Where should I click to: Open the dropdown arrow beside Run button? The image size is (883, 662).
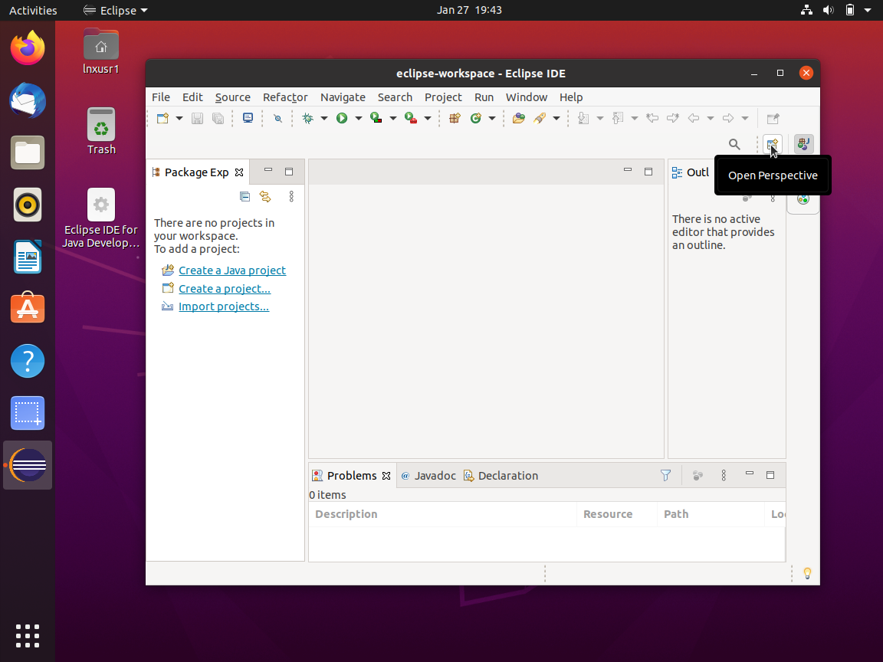pyautogui.click(x=358, y=119)
